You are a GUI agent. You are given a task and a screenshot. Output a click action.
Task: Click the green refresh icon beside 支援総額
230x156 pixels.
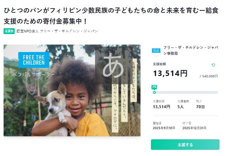tap(213, 65)
